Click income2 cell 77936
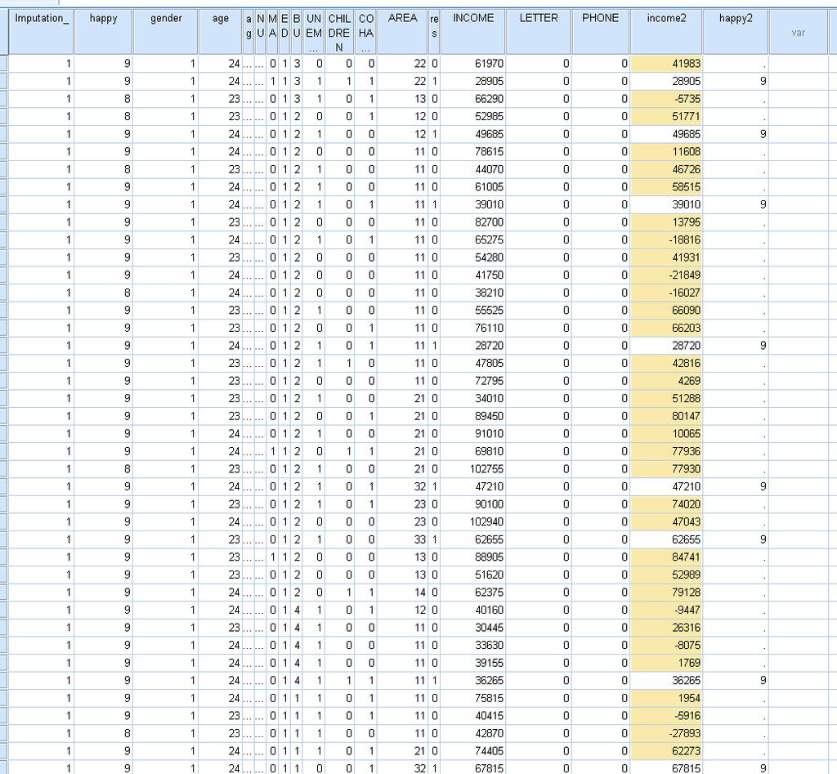837x774 pixels. click(x=666, y=451)
